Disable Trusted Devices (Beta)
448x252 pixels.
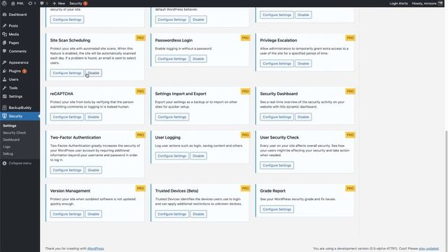click(198, 214)
